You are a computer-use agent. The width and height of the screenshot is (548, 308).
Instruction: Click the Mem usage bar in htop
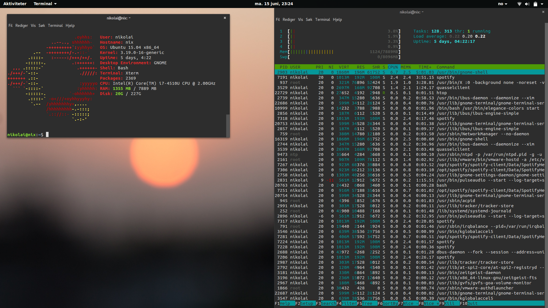pos(340,52)
